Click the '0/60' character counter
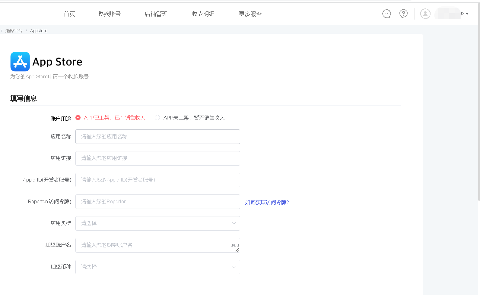 pyautogui.click(x=234, y=245)
